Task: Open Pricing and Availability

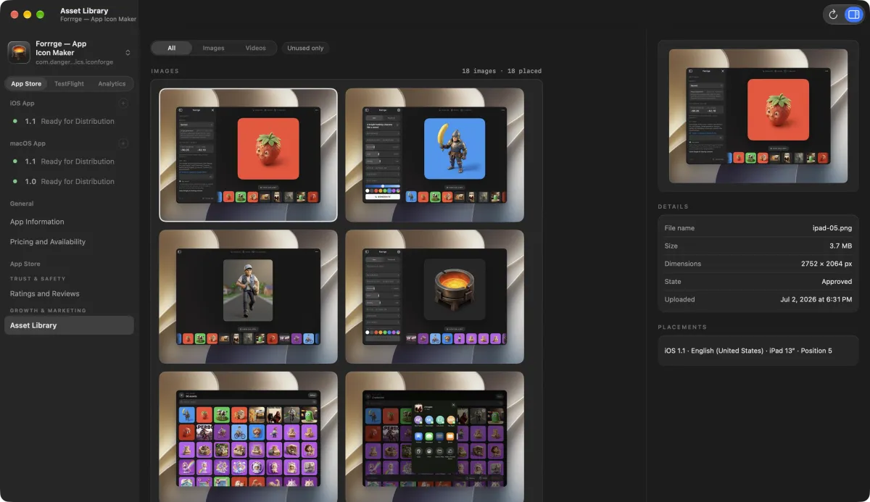Action: 69,242
